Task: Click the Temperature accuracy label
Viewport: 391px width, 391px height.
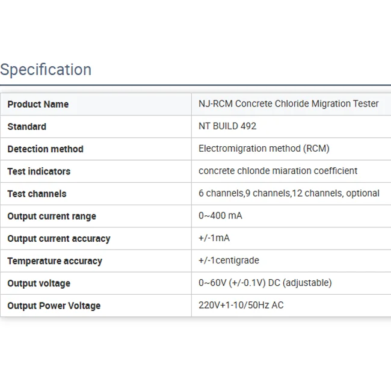Action: [55, 260]
